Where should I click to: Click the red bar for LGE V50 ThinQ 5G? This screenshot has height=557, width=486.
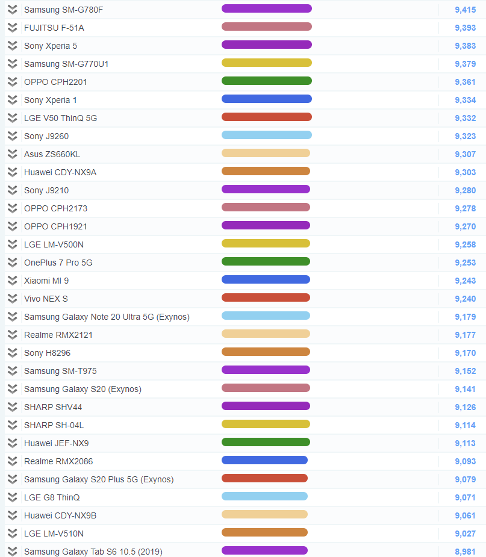pos(267,117)
